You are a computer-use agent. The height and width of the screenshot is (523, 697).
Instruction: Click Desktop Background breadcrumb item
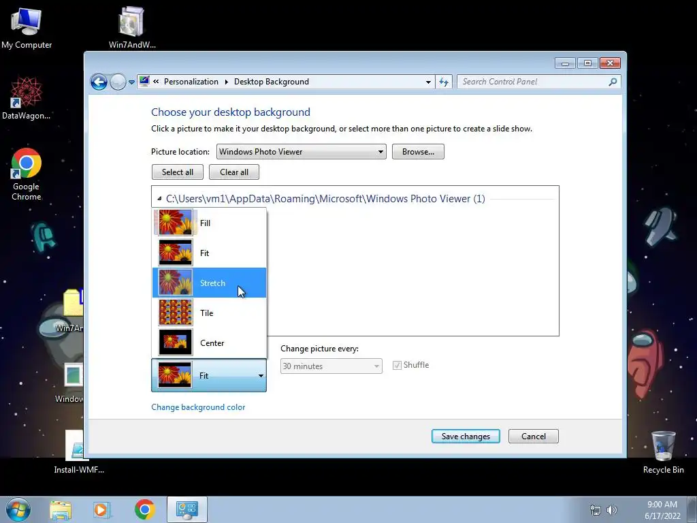[x=271, y=82]
